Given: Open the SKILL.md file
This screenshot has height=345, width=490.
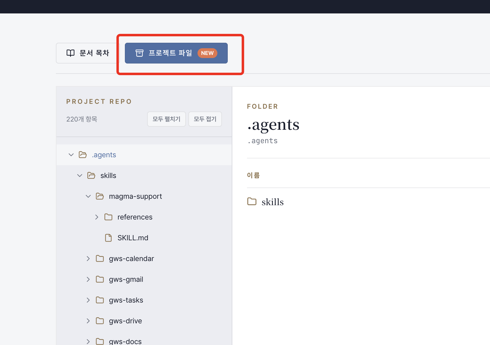Looking at the screenshot, I should pyautogui.click(x=133, y=238).
